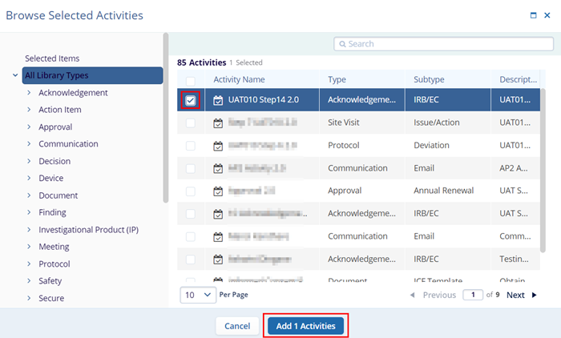Open the 10 Per Page dropdown
Image resolution: width=561 pixels, height=338 pixels.
pyautogui.click(x=198, y=295)
